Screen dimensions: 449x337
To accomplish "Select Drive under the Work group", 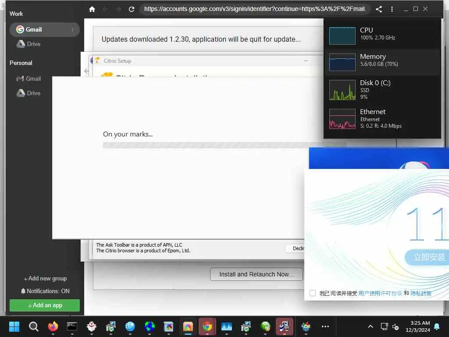I will (x=29, y=44).
